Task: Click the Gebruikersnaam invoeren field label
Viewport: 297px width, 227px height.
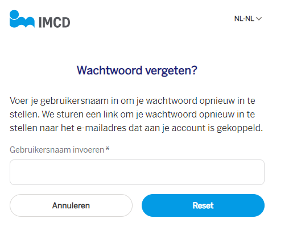Action: point(57,150)
